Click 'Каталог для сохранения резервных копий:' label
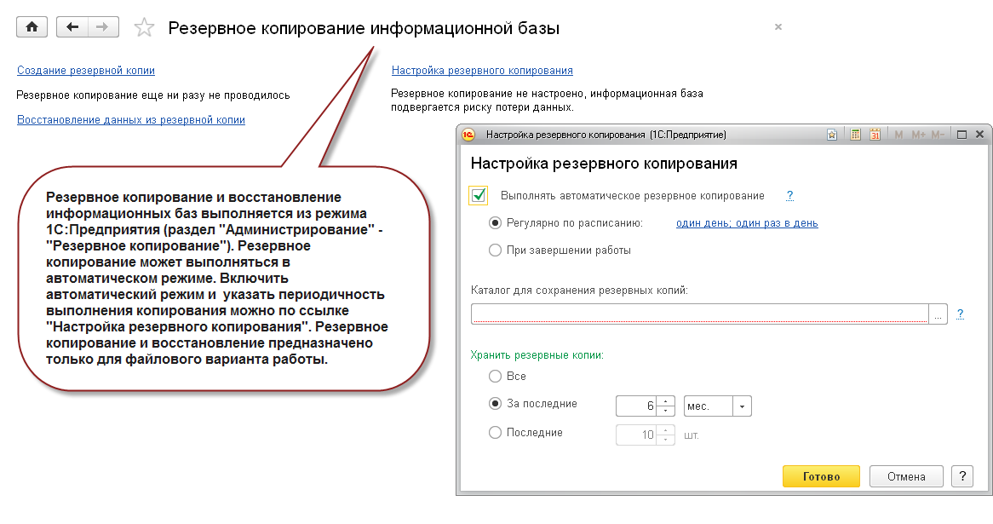 pyautogui.click(x=579, y=291)
